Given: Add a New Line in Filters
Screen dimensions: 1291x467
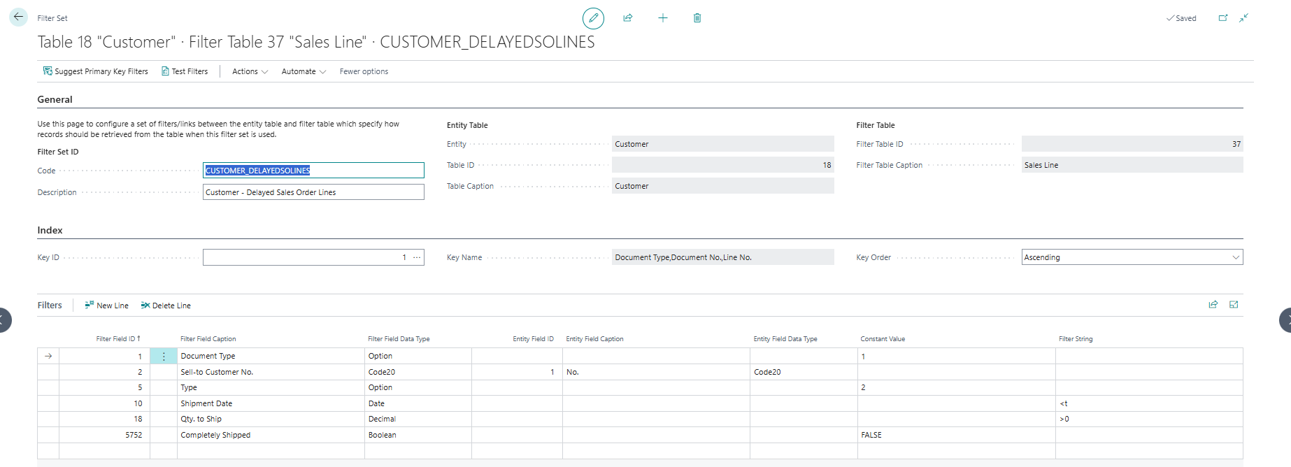Looking at the screenshot, I should point(106,306).
